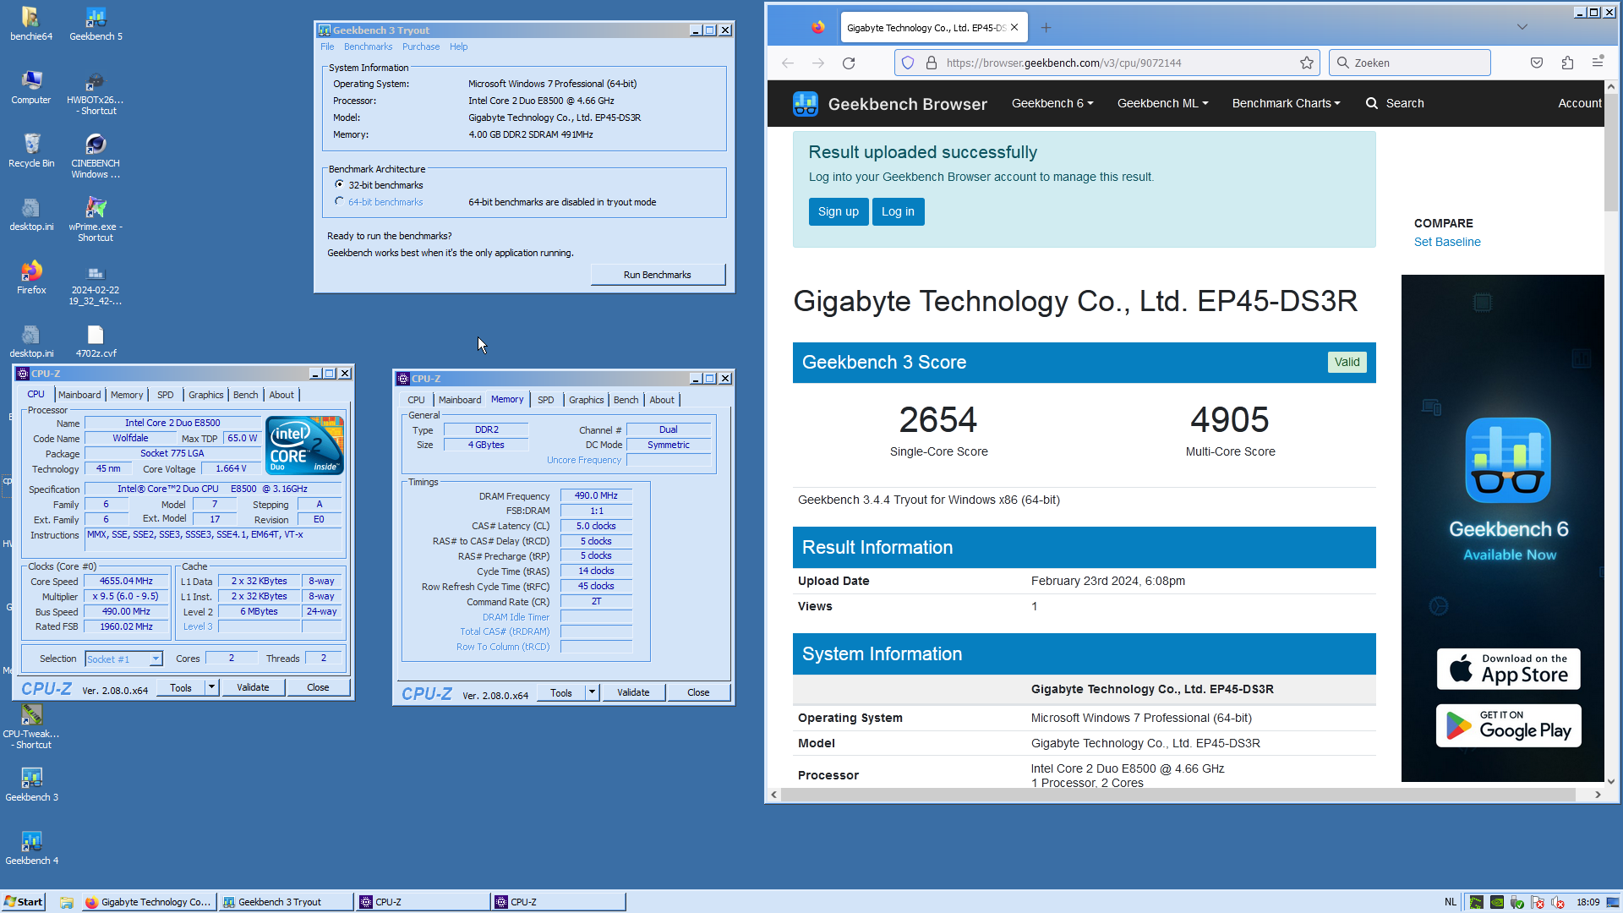Launch CPU-Tweaker shortcut
This screenshot has height=913, width=1623.
coord(31,727)
